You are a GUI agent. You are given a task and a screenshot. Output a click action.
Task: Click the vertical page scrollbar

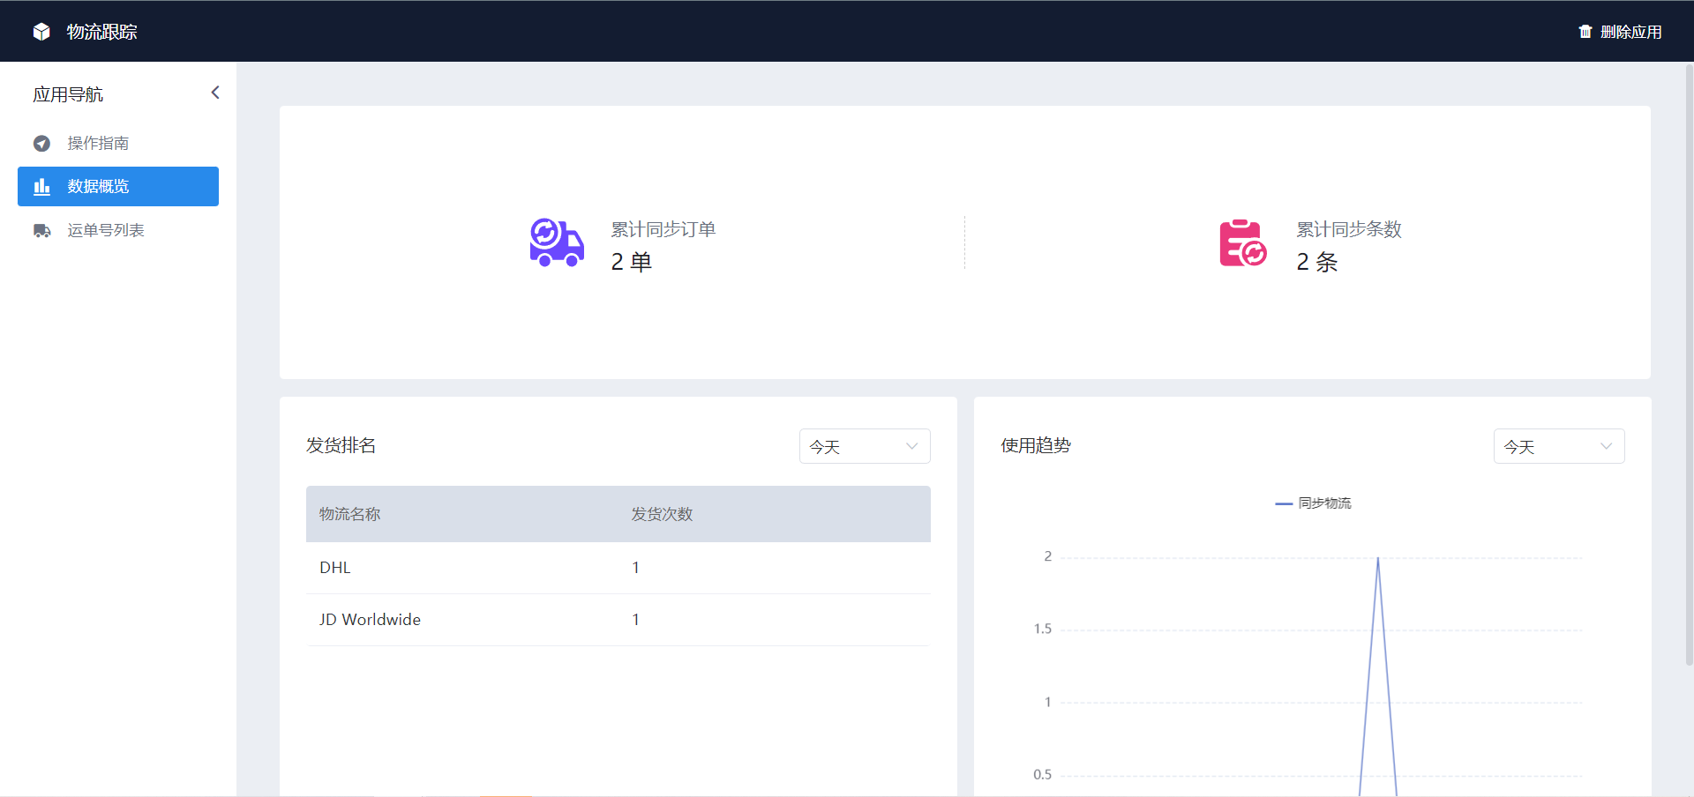tap(1689, 364)
